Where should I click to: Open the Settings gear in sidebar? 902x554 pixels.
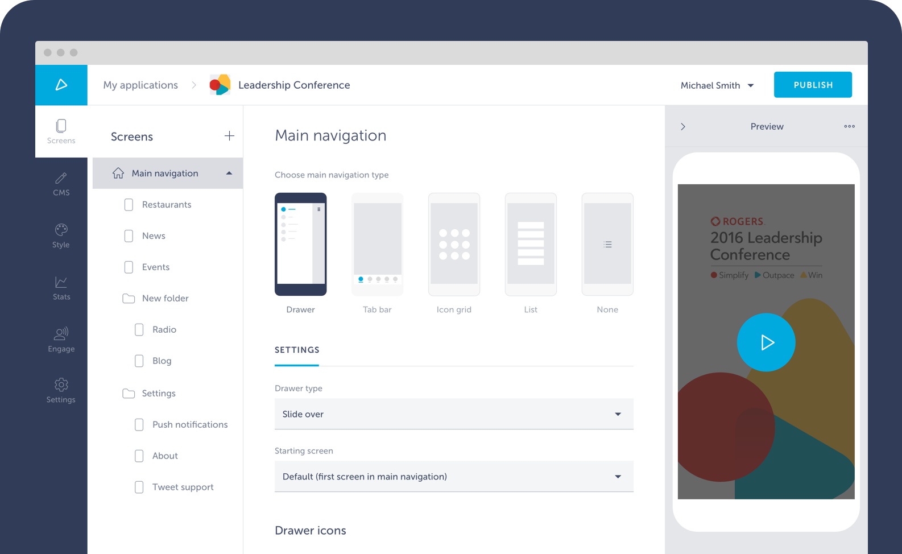coord(61,391)
